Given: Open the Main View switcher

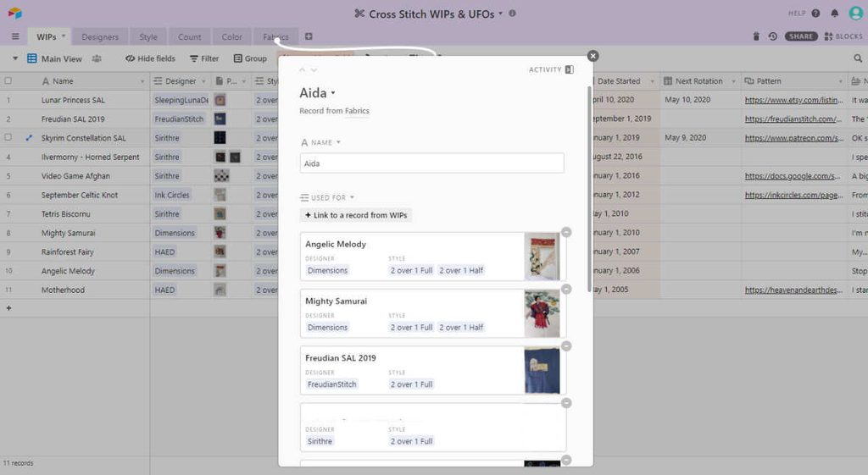Looking at the screenshot, I should pos(54,58).
